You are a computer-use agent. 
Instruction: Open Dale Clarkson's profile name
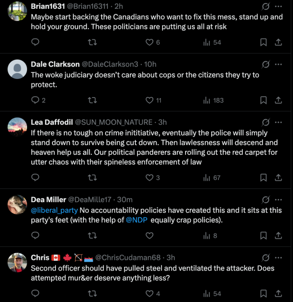(55, 64)
